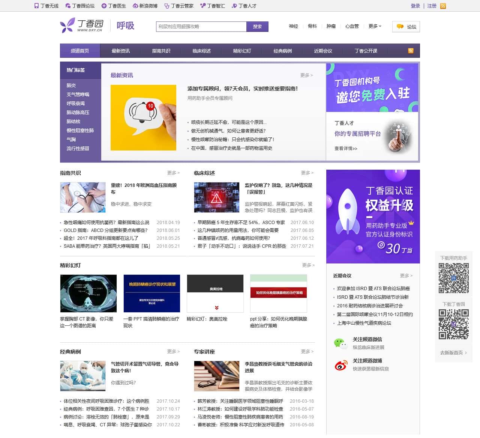Viewport: 480px width, 438px height.
Task: Open 晚期肺鳞癌诊疗现状和展望 slide thumbnail
Action: 152,293
